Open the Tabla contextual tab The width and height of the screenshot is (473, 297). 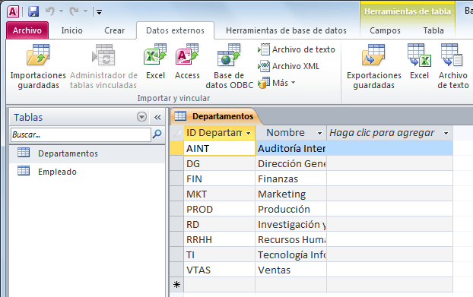tap(433, 30)
